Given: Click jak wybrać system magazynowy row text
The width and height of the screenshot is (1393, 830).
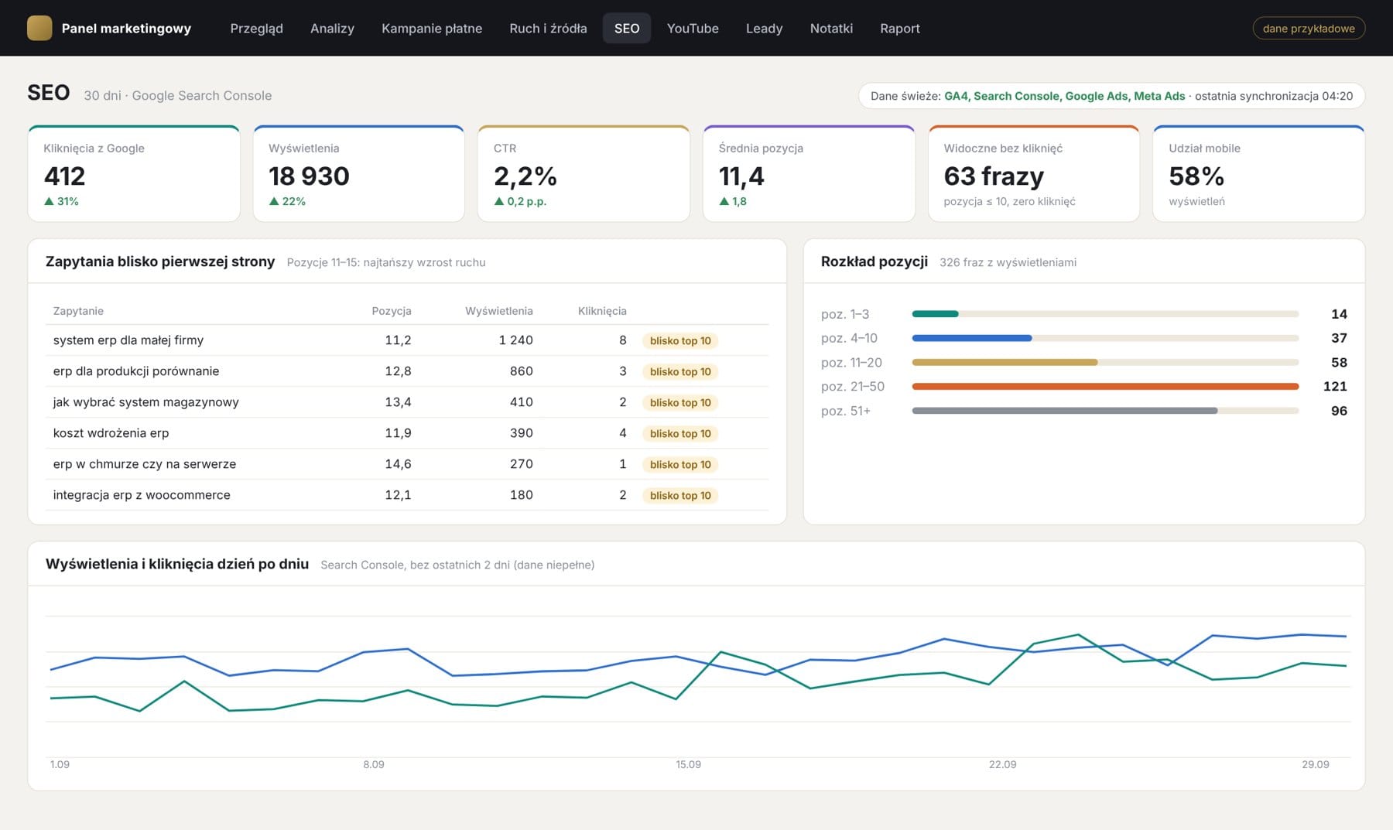Looking at the screenshot, I should click(x=145, y=402).
